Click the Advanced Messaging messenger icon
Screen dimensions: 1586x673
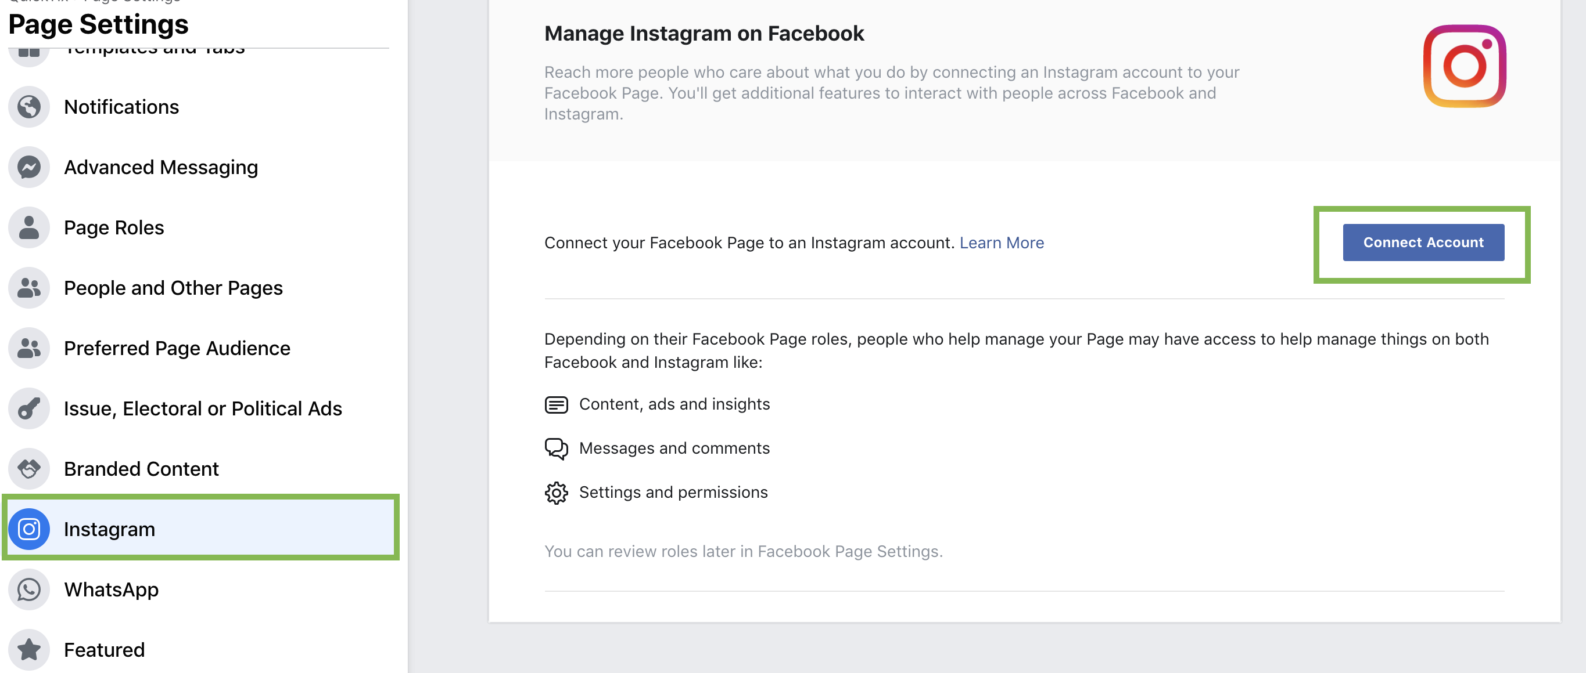click(x=29, y=167)
